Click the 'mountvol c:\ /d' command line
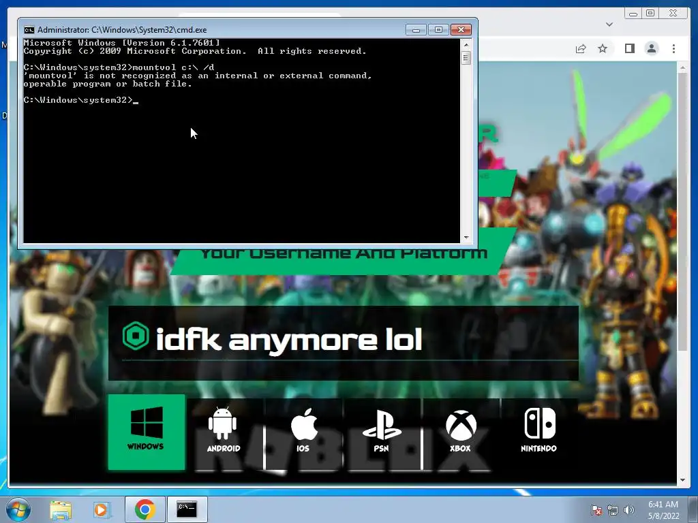The width and height of the screenshot is (698, 523). coord(119,67)
